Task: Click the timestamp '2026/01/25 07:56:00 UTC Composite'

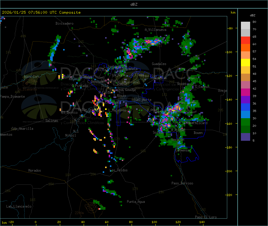Action: point(41,12)
